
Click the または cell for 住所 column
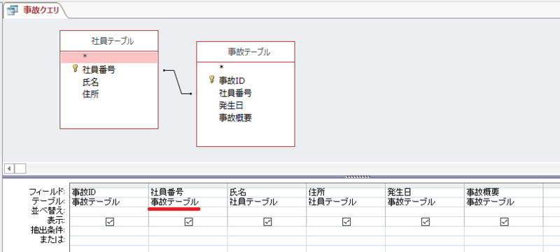(x=346, y=240)
